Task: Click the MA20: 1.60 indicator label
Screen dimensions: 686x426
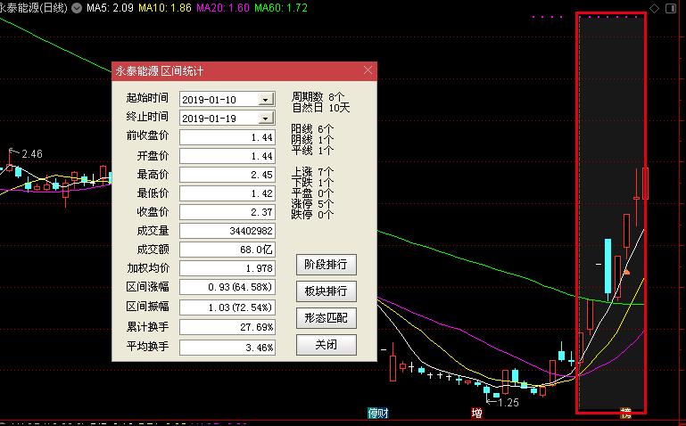Action: (223, 8)
